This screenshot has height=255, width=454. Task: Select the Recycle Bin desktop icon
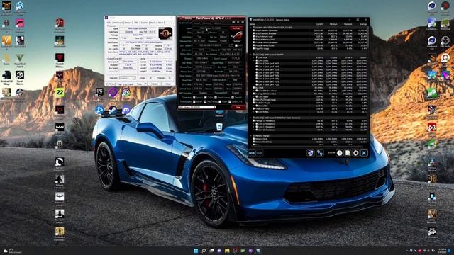pos(219,127)
